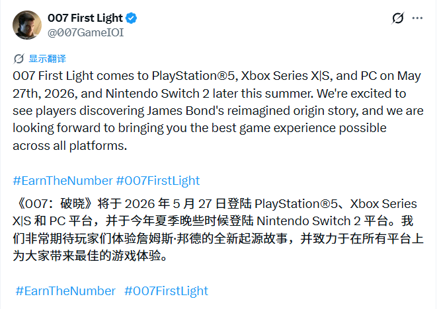This screenshot has height=309, width=437.
Task: Open #007FirstLight hashtag under English text
Action: pos(157,180)
